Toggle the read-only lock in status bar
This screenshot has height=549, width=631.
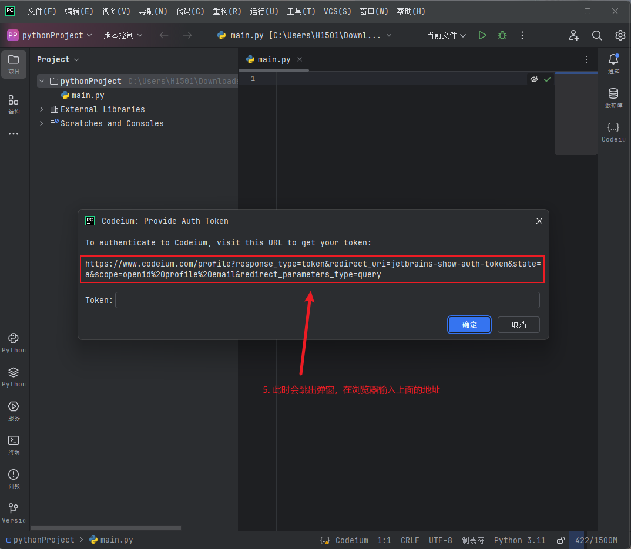(560, 540)
